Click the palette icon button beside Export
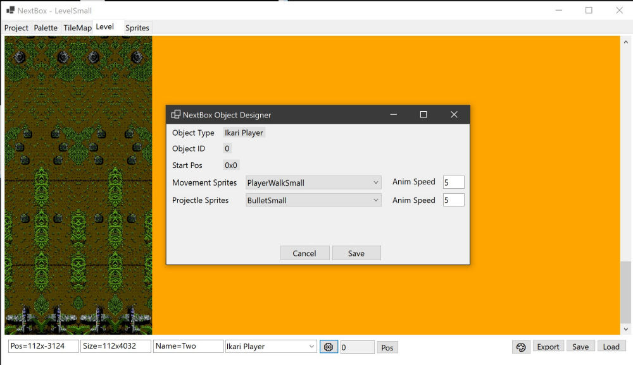 click(x=521, y=347)
